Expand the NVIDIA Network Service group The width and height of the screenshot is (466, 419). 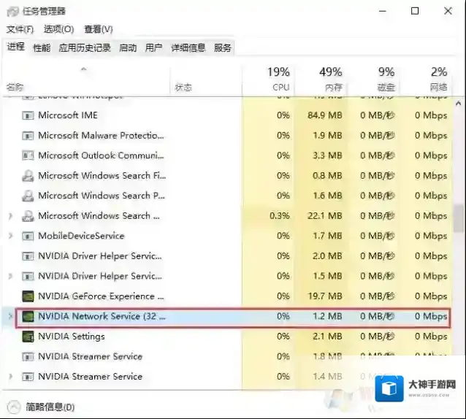pyautogui.click(x=10, y=316)
